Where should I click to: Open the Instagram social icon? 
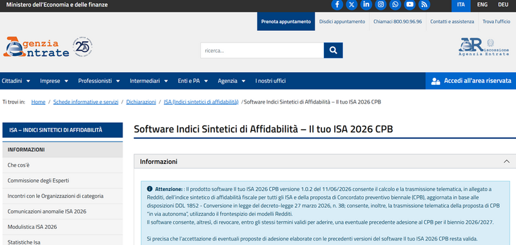[x=381, y=5]
